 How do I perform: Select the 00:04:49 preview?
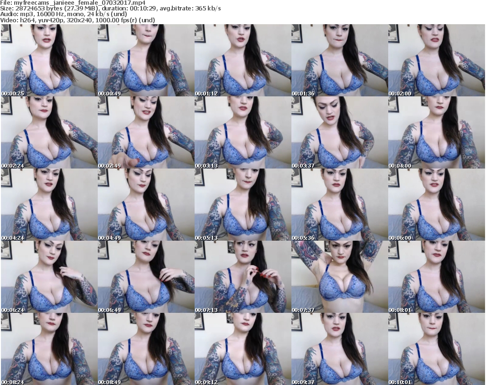tap(146, 205)
